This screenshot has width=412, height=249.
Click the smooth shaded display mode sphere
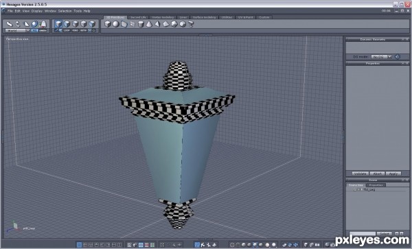pos(268,245)
